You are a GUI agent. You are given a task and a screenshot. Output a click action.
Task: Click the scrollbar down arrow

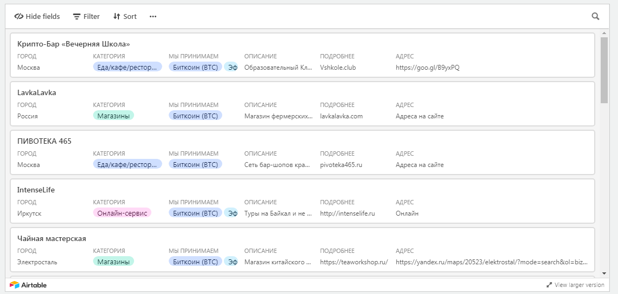click(x=604, y=273)
